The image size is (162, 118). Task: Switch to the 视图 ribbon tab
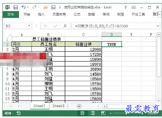(120, 14)
